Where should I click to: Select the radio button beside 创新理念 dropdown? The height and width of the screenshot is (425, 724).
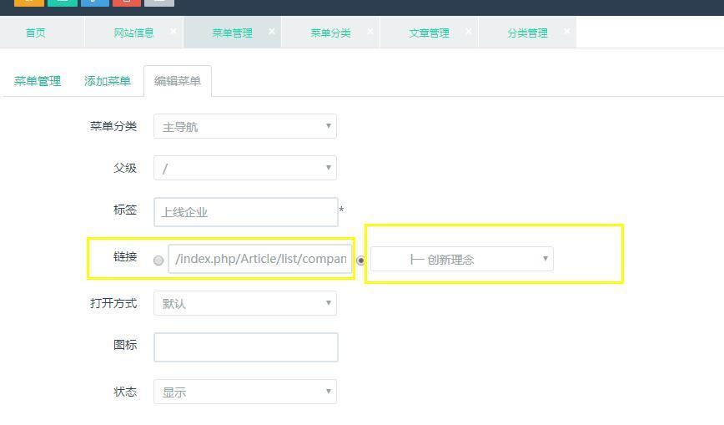pos(360,261)
